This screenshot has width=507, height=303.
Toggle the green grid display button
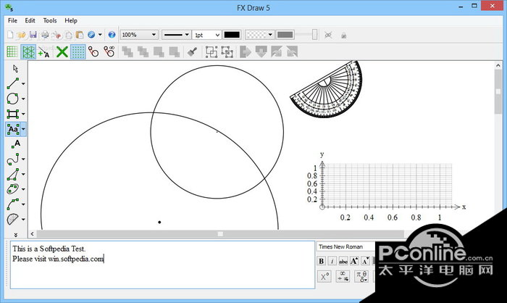12,51
